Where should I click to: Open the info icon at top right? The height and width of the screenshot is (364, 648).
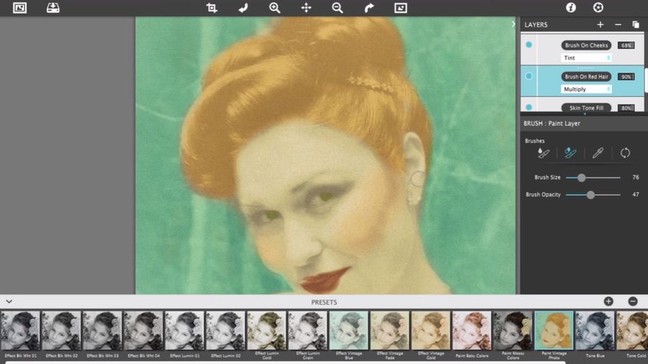571,7
